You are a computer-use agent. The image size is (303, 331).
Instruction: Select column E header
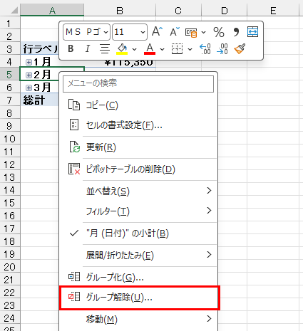click(273, 11)
